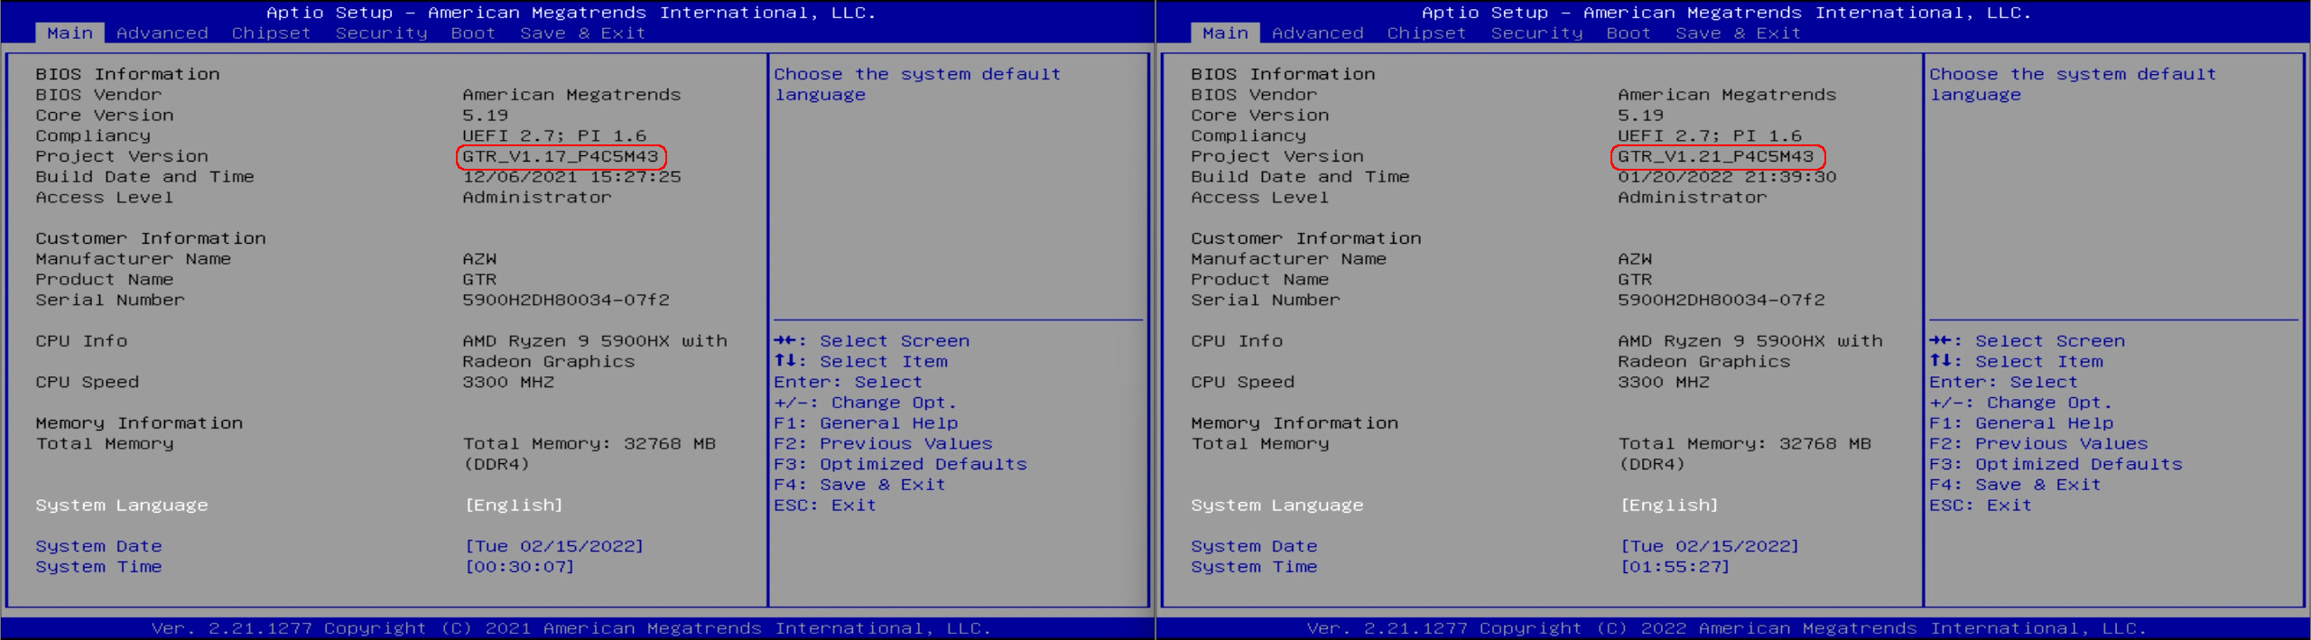Click the GTR product name value in the right screen

coord(1635,281)
